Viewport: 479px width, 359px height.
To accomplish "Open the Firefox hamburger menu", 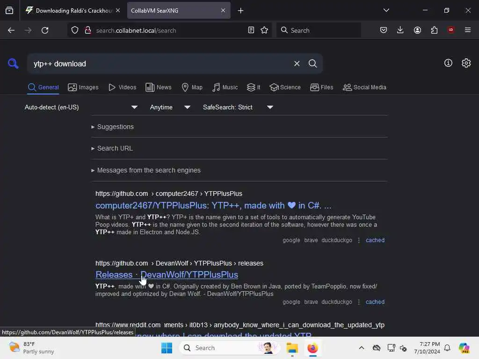I will click(x=468, y=30).
